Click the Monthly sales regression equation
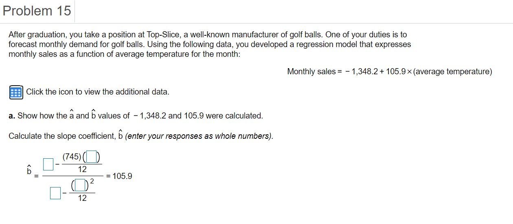Viewport: 513px width, 224px height. [x=390, y=72]
